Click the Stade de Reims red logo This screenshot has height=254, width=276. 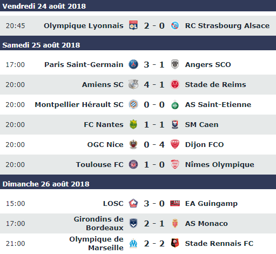tap(175, 84)
